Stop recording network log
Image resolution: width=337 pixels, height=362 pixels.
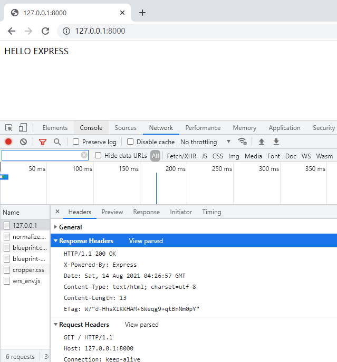[x=8, y=142]
